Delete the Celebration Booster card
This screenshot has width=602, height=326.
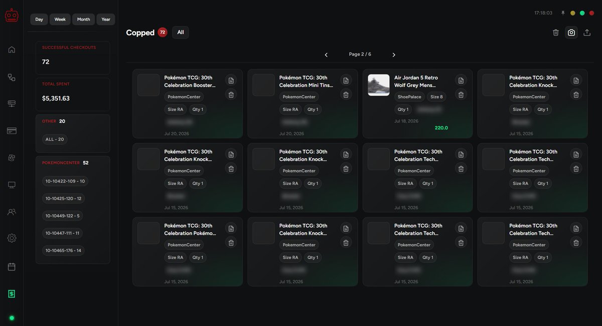click(231, 95)
